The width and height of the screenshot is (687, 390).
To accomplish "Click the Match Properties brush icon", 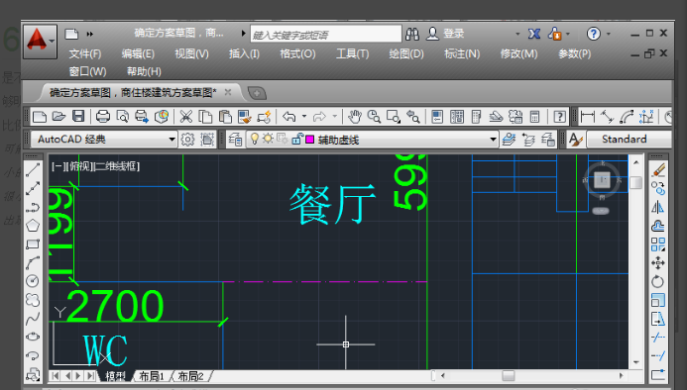I will coord(245,117).
